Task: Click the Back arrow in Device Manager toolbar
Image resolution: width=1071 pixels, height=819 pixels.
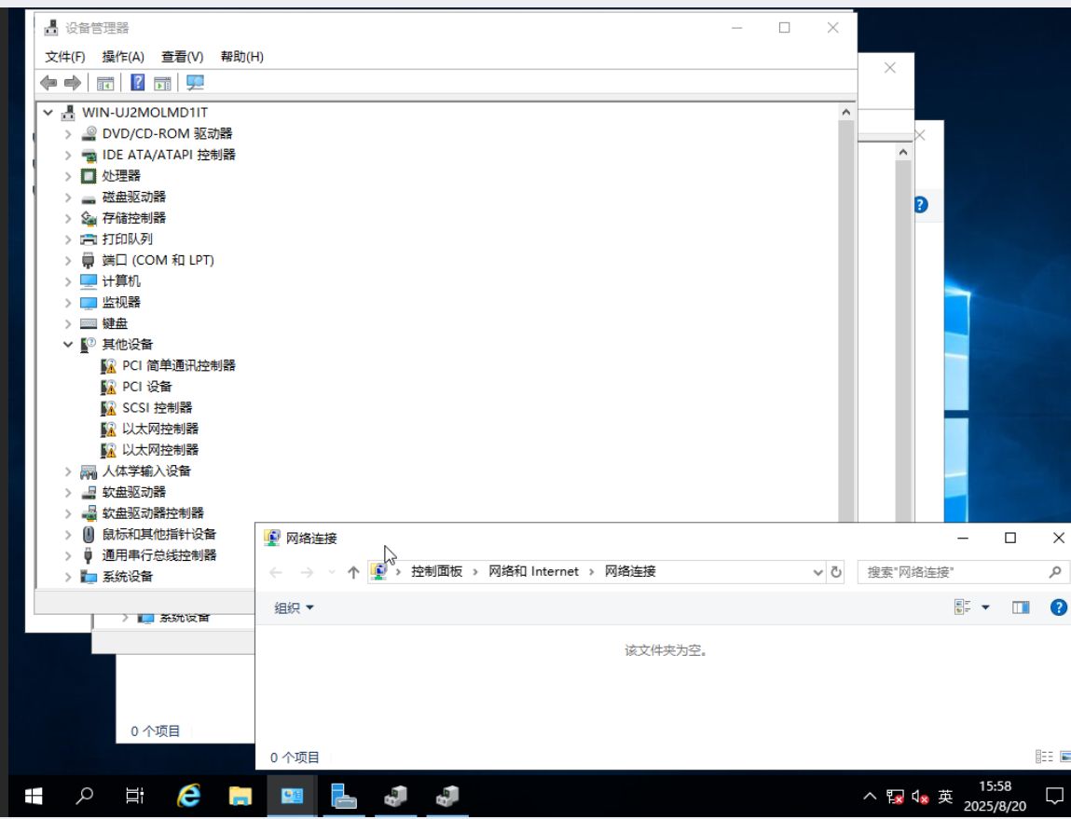Action: click(x=48, y=83)
